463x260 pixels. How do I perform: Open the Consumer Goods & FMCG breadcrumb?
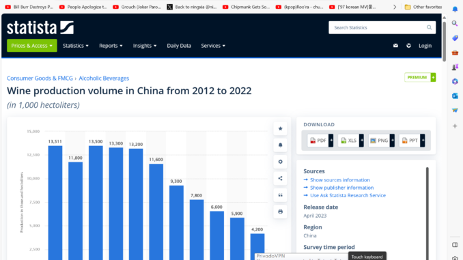click(40, 78)
